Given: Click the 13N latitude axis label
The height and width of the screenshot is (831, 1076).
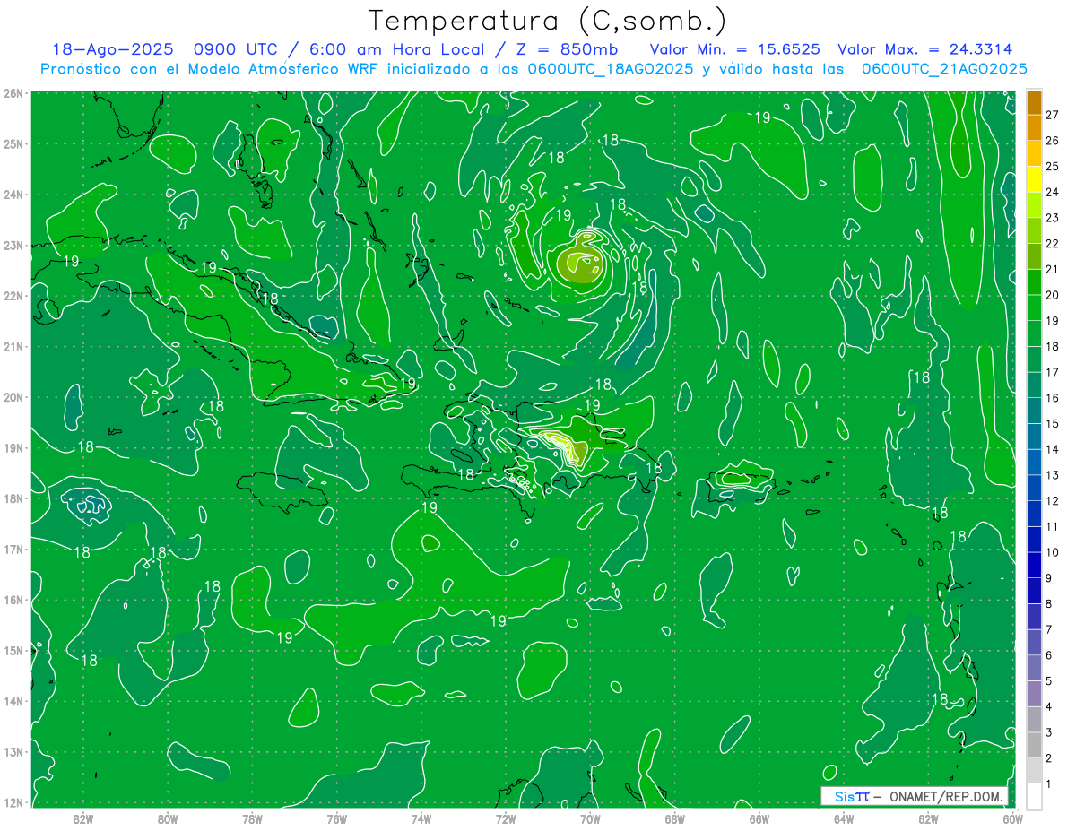Looking at the screenshot, I should (13, 751).
